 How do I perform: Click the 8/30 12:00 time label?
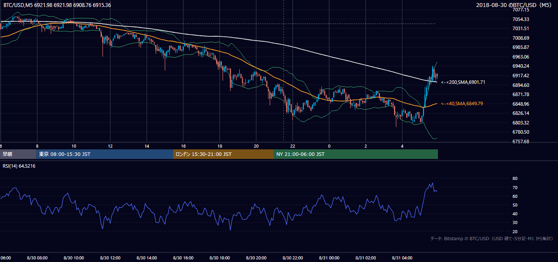click(x=110, y=258)
